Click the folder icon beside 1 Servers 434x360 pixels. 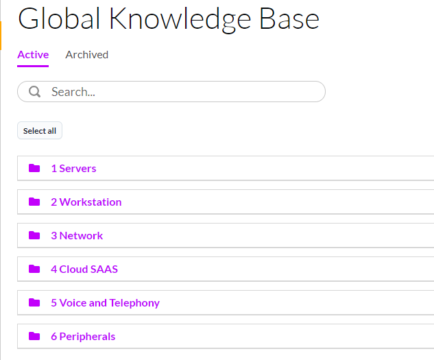(x=34, y=168)
